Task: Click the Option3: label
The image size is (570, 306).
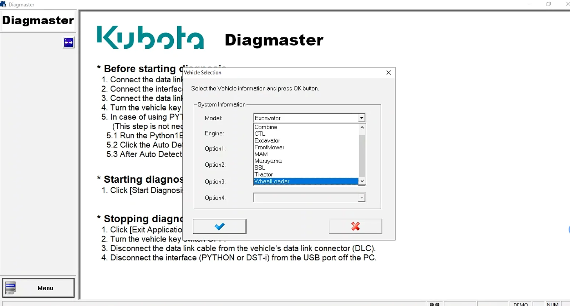Action: (215, 182)
